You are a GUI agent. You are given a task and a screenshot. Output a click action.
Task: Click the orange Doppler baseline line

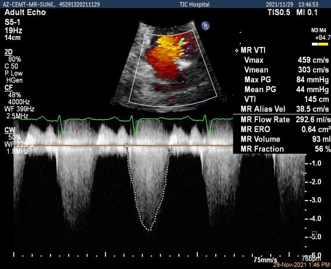point(123,146)
